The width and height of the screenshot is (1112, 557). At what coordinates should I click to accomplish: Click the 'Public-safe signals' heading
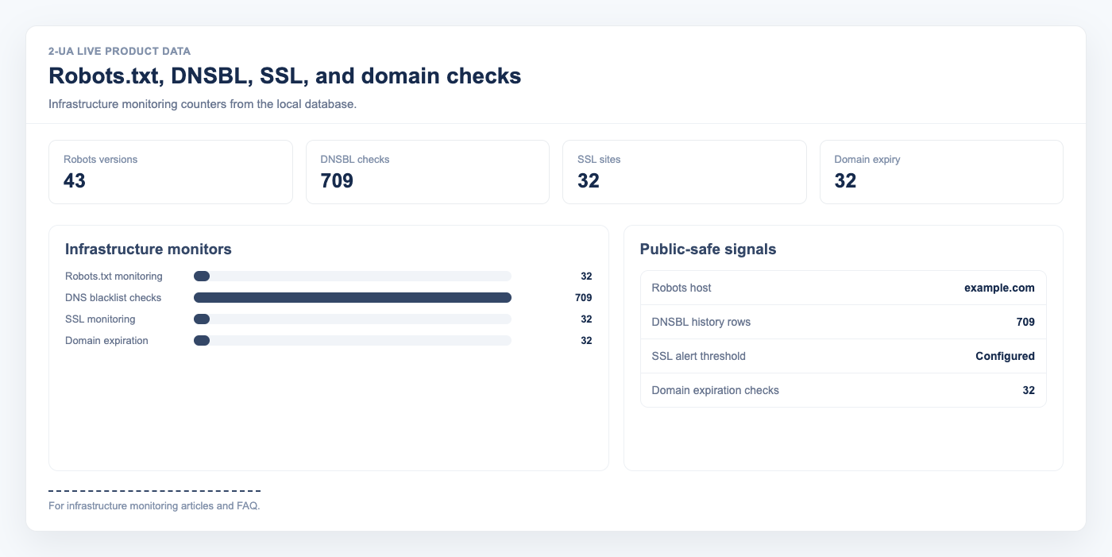click(708, 249)
